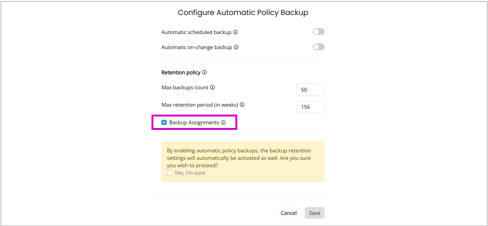Enable the Automatic scheduled backup toggle

319,32
